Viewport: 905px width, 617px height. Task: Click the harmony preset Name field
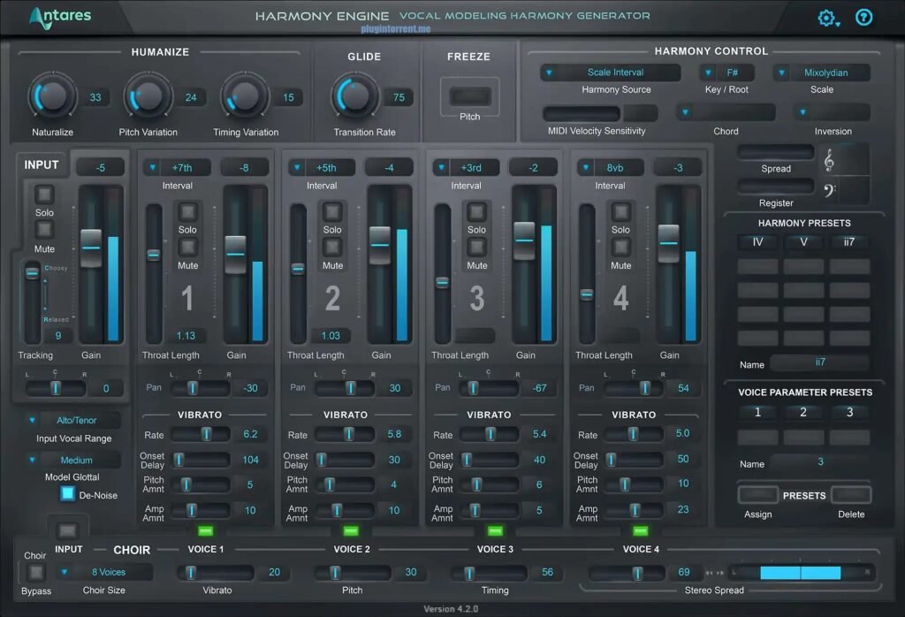pos(820,362)
